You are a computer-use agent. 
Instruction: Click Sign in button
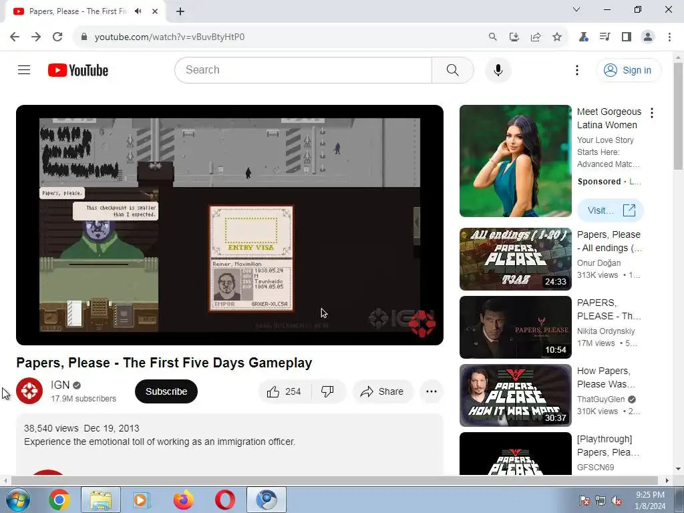pyautogui.click(x=628, y=70)
